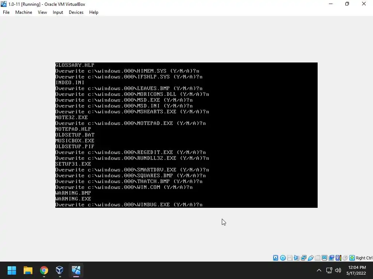The width and height of the screenshot is (373, 279).
Task: Click the USB devices status icon
Action: click(310, 258)
